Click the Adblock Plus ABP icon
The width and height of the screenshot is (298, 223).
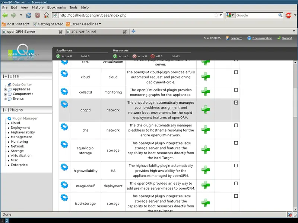click(289, 15)
